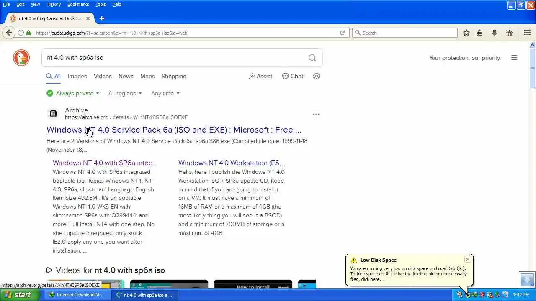Switch to the Shopping results tab
Screen dimensions: 536x301
click(174, 76)
